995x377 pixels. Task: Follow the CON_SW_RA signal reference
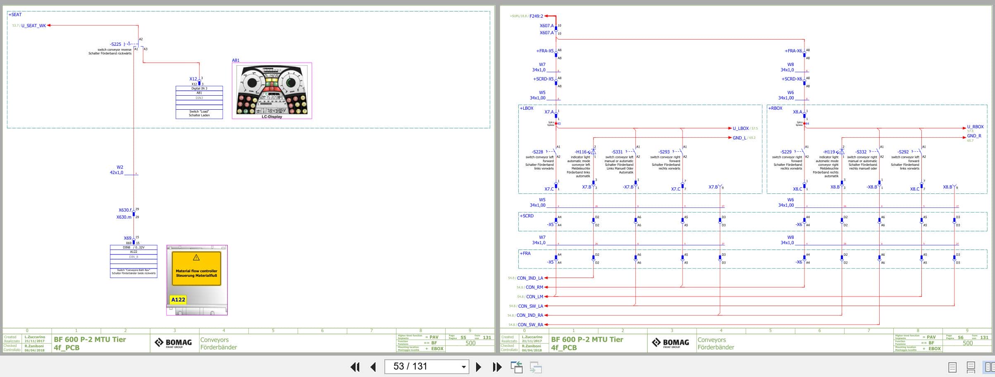[x=530, y=325]
